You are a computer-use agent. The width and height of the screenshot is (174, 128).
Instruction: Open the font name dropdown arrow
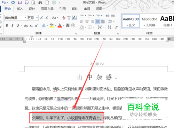(25, 18)
